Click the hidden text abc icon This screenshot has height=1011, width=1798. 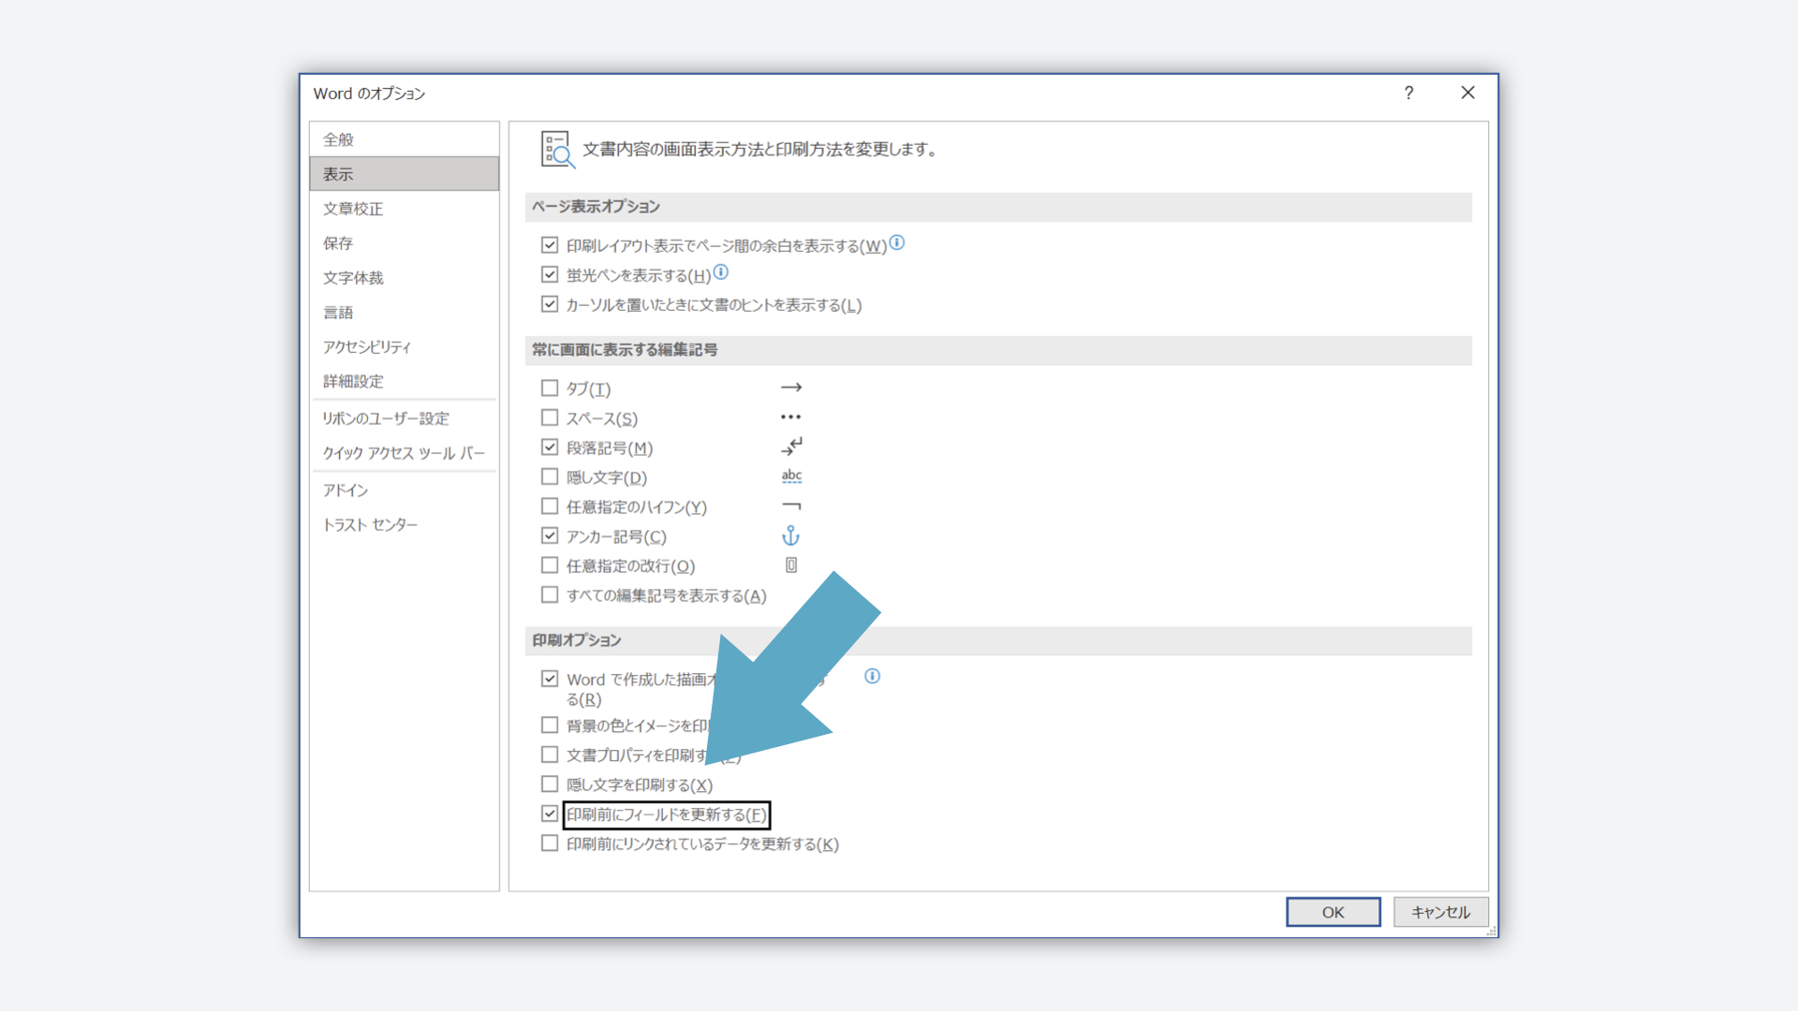tap(791, 476)
